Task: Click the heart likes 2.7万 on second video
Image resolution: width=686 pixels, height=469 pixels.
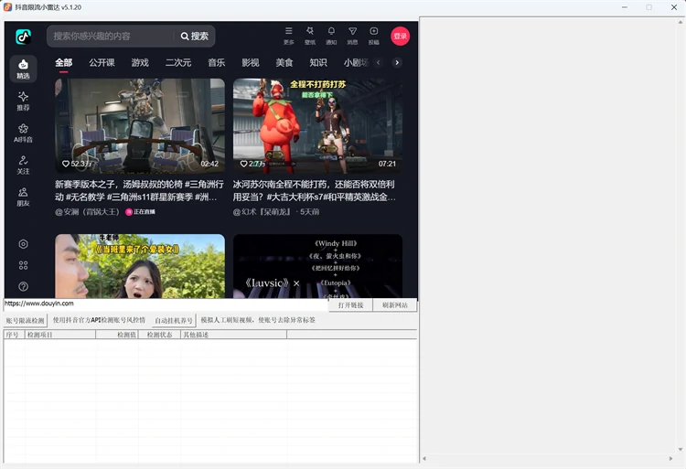Action: (x=252, y=164)
